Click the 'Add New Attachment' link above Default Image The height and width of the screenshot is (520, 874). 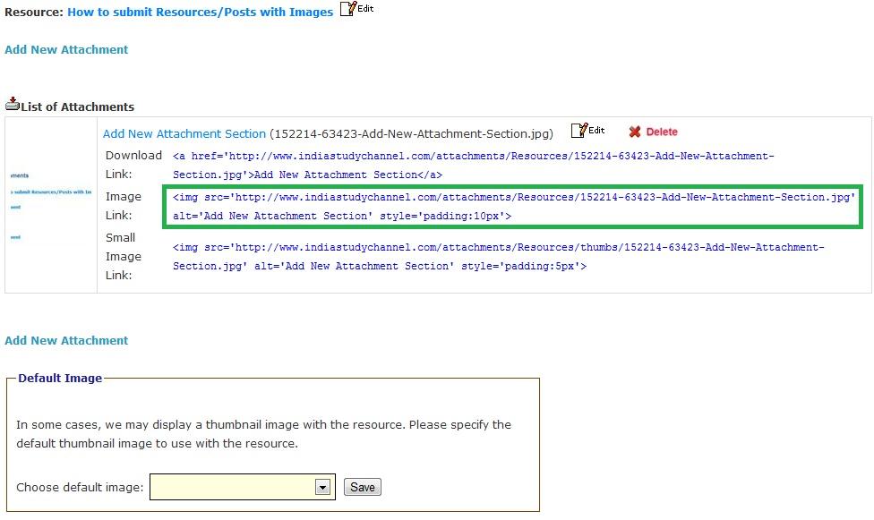coord(66,340)
